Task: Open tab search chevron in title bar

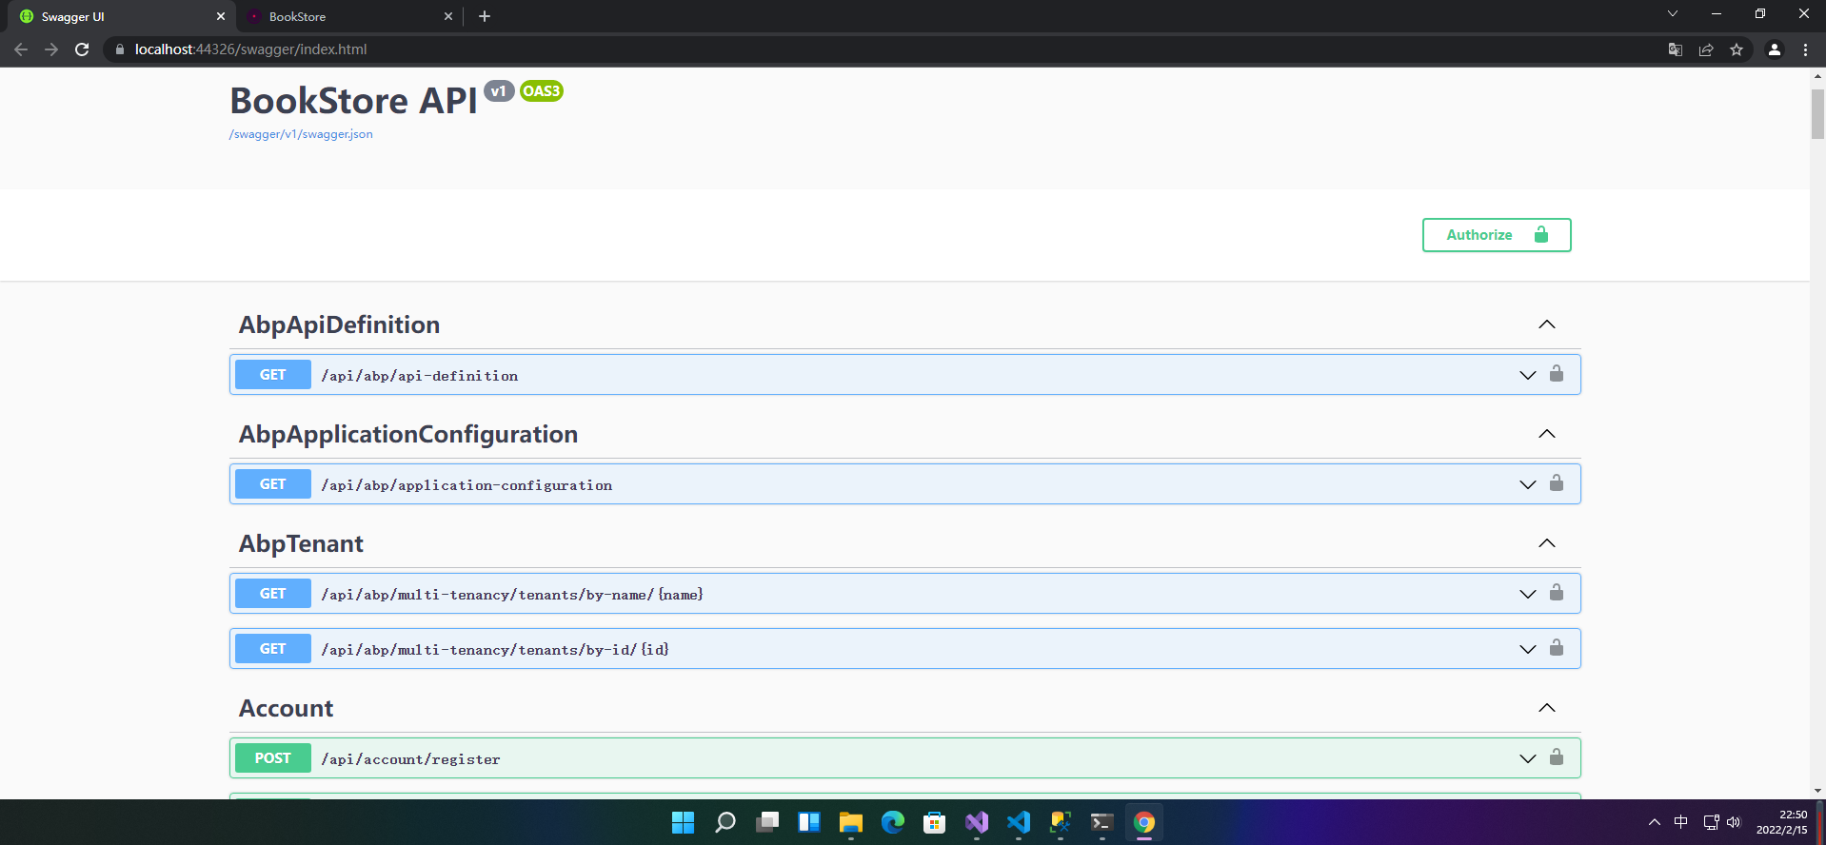Action: tap(1673, 13)
